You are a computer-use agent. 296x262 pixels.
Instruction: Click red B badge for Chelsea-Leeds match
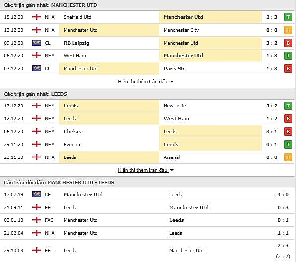click(288, 132)
